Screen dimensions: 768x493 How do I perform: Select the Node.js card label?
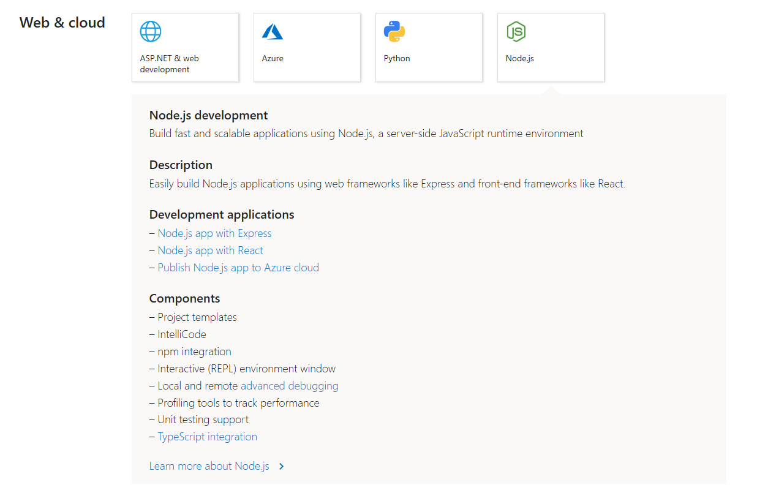click(520, 59)
